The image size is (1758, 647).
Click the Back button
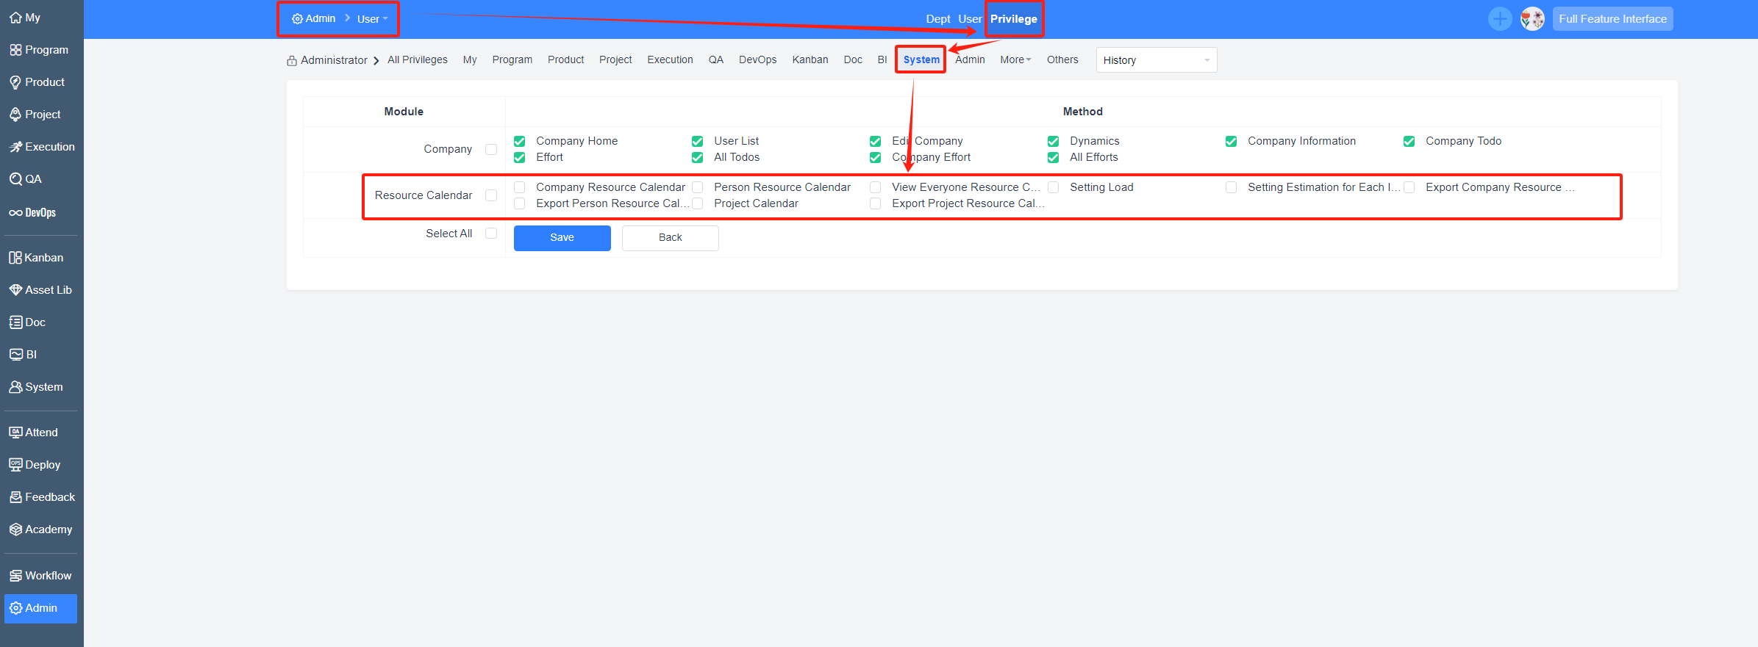click(670, 238)
